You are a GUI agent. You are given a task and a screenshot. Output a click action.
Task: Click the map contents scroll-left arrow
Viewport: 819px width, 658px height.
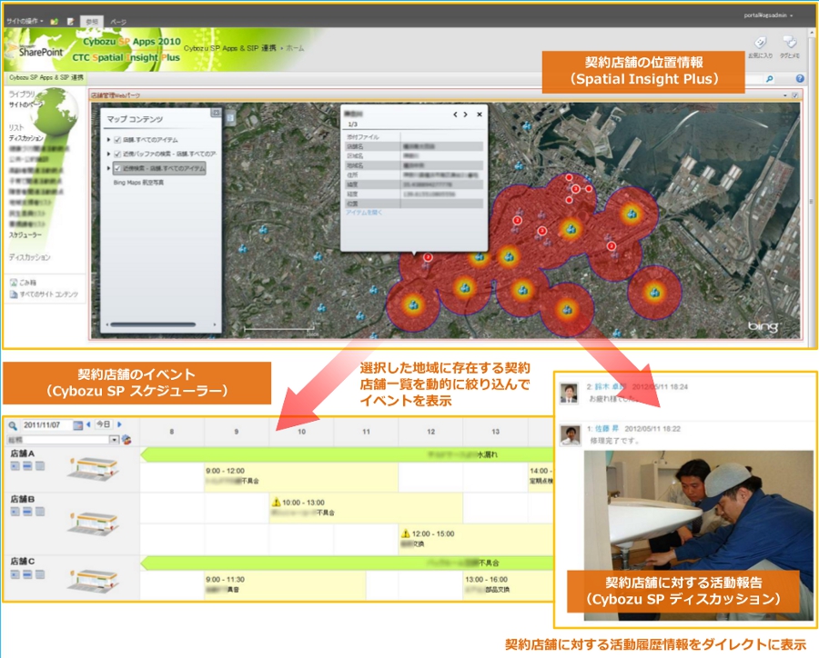107,324
